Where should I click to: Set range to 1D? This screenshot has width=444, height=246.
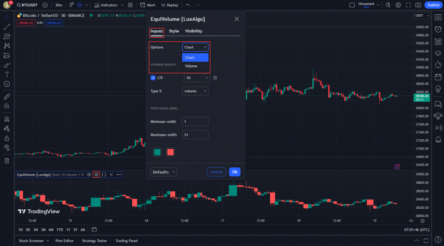tap(21, 230)
